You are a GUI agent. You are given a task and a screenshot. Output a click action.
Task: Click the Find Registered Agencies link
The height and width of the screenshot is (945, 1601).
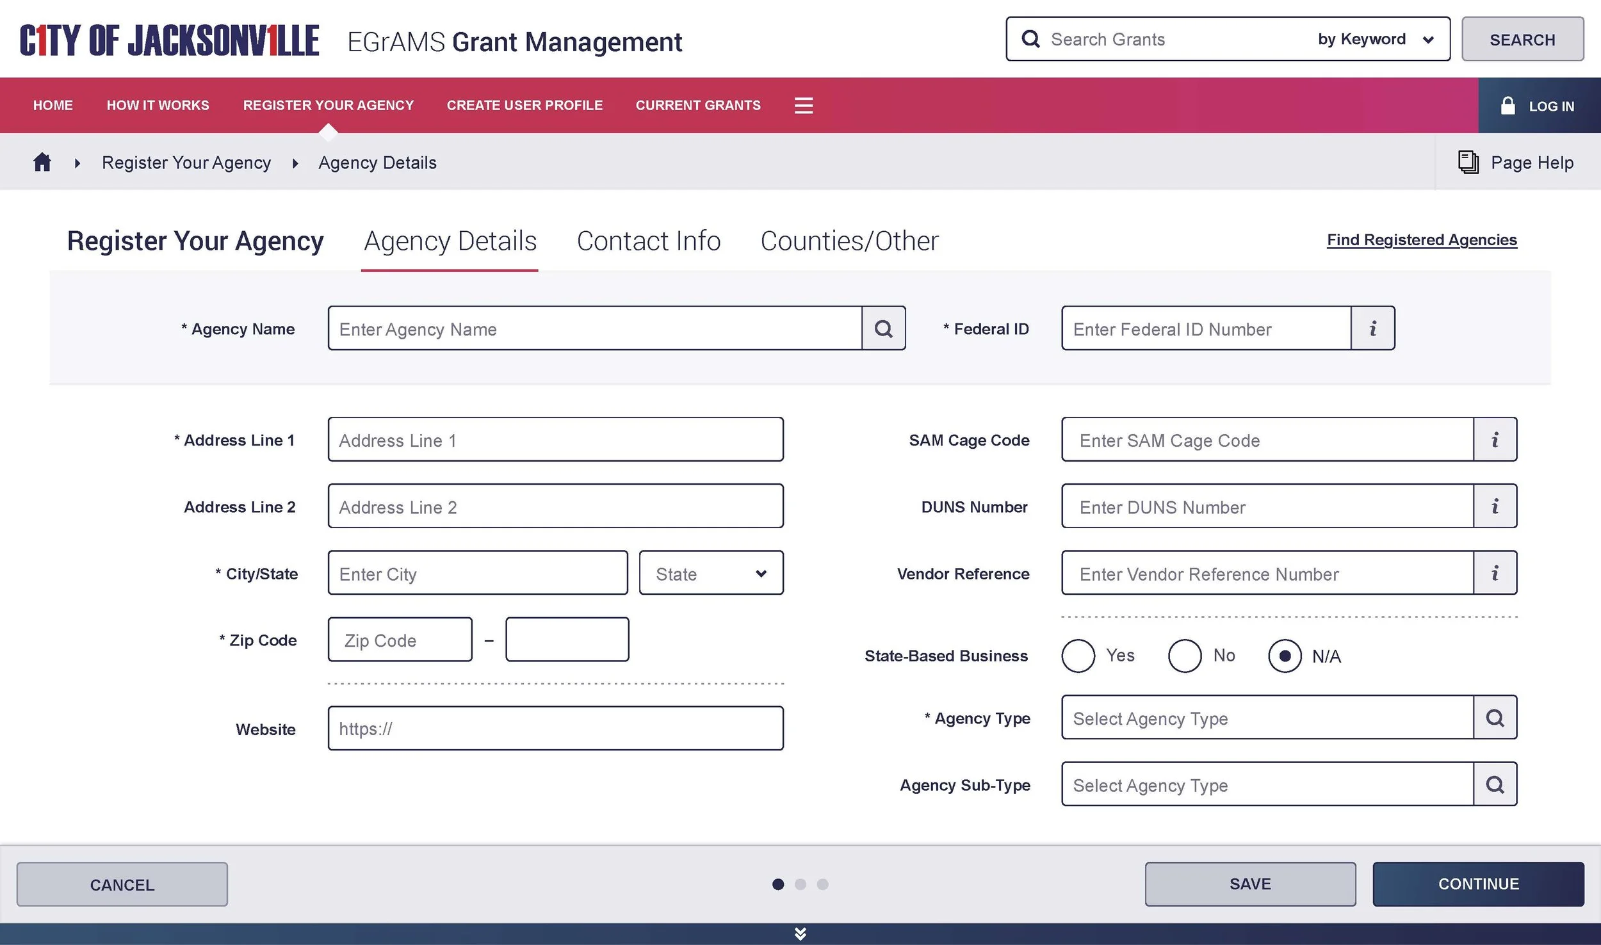1421,240
